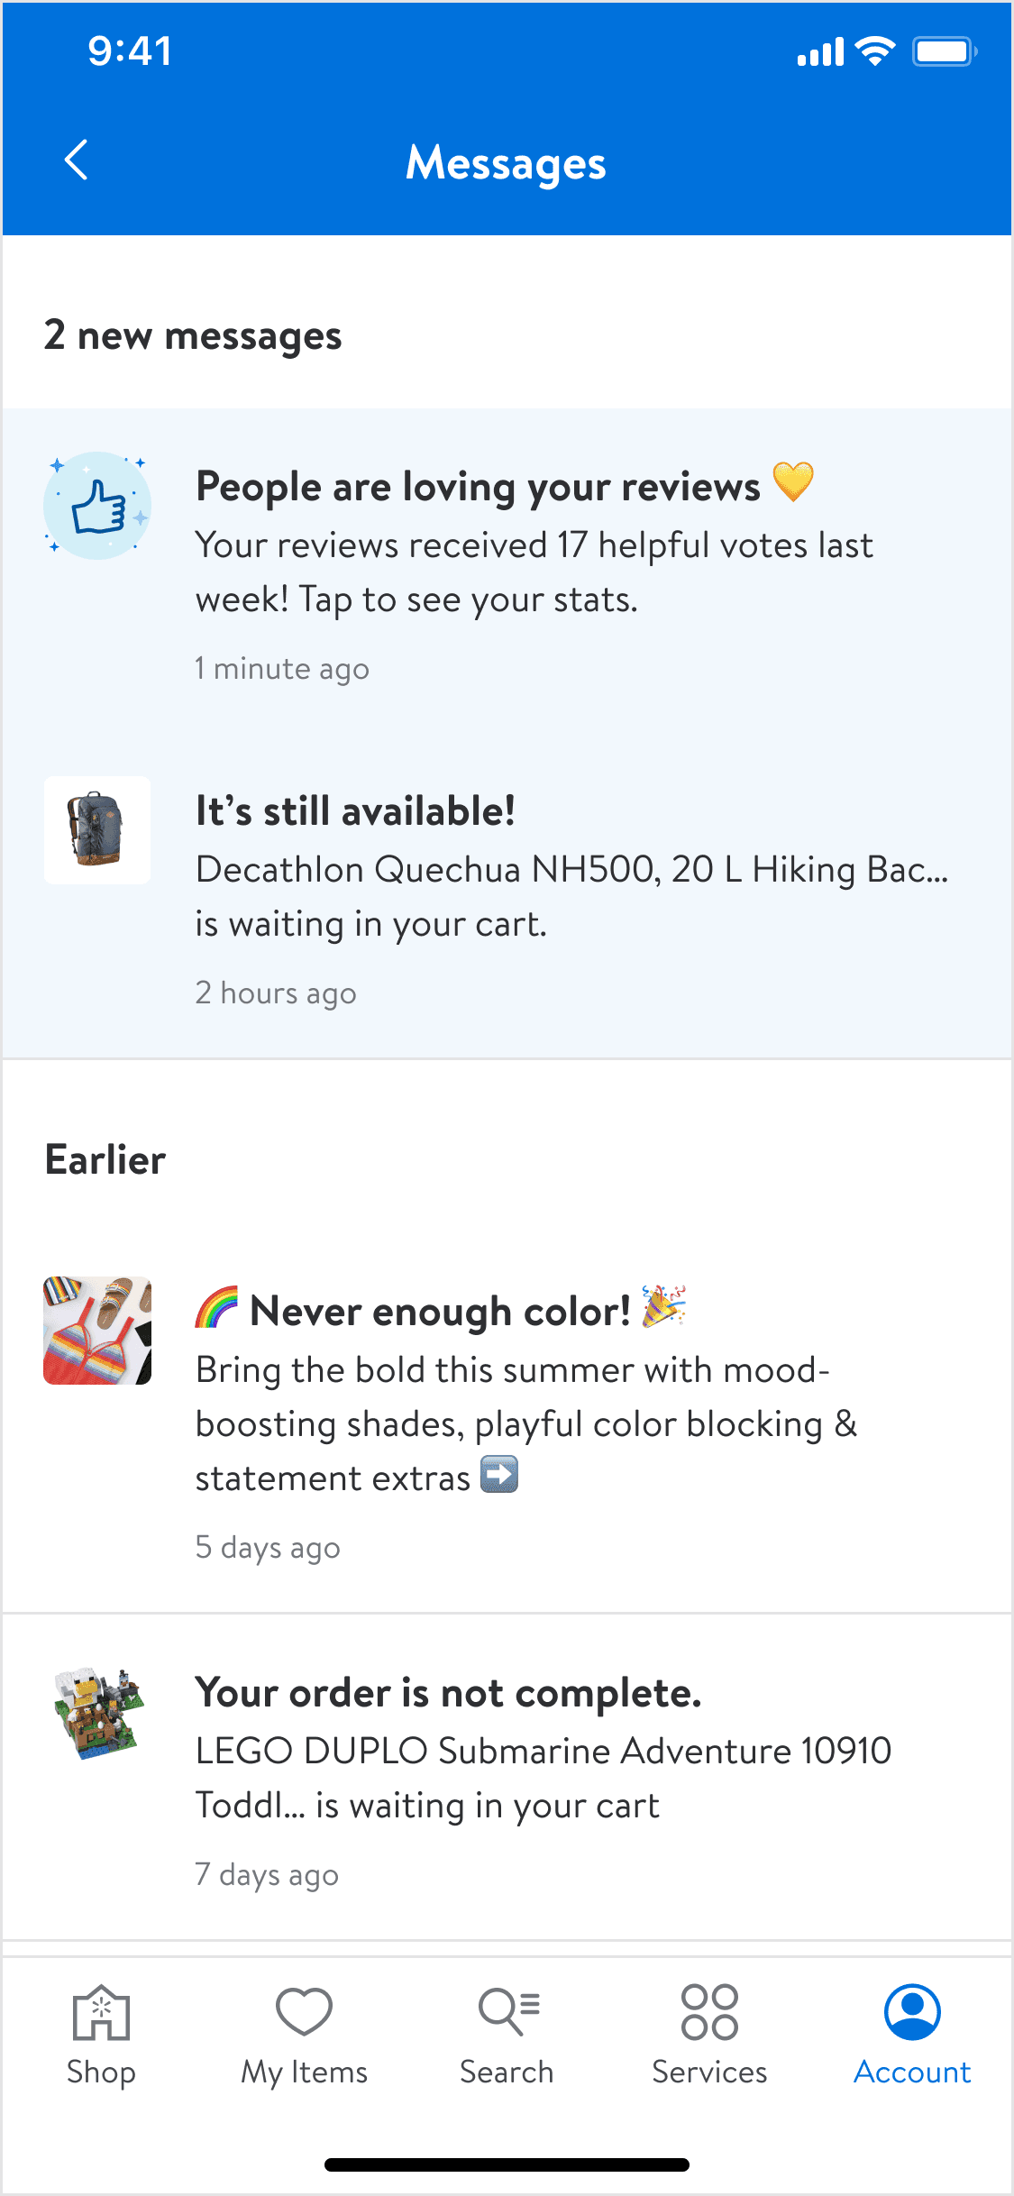Tap the LEGO set thumbnail
Image resolution: width=1014 pixels, height=2196 pixels.
97,1713
